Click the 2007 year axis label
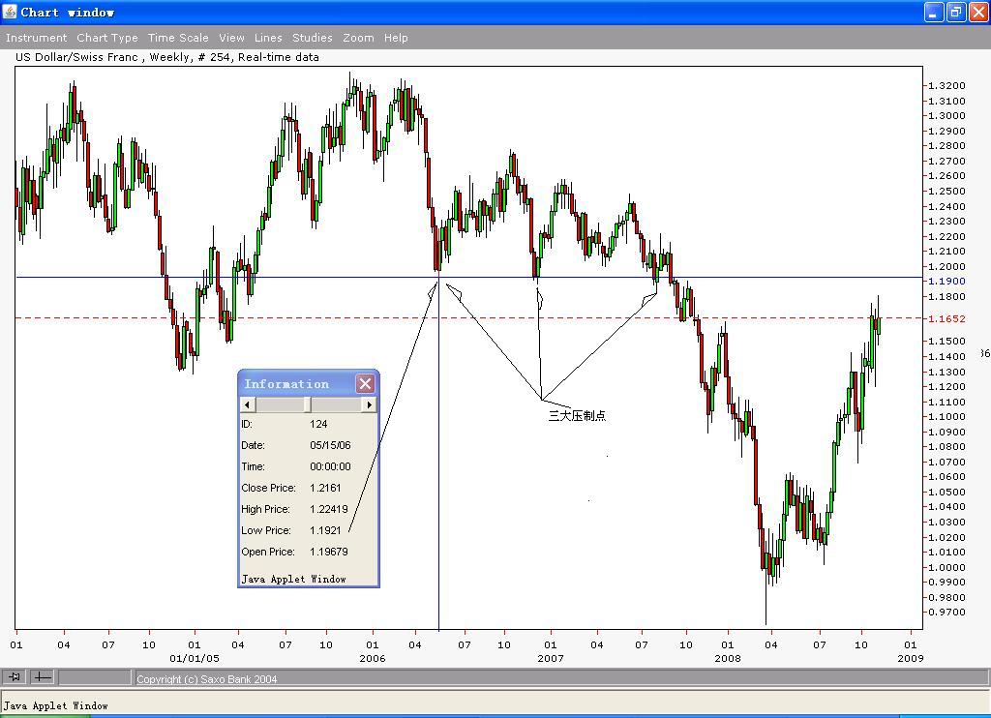 [551, 658]
